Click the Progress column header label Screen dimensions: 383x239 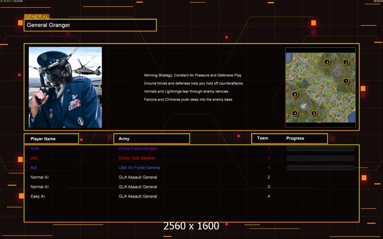[295, 138]
